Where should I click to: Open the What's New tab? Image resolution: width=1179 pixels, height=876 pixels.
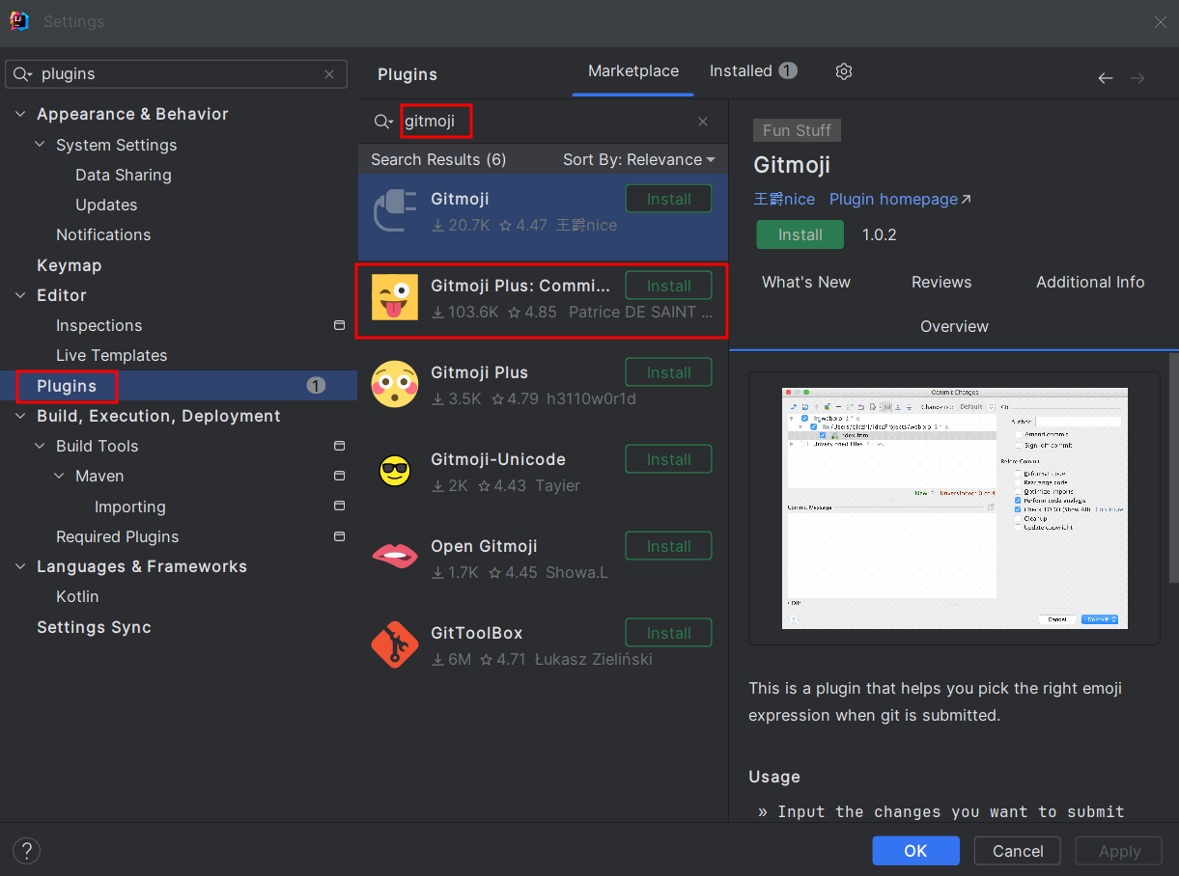(x=806, y=282)
